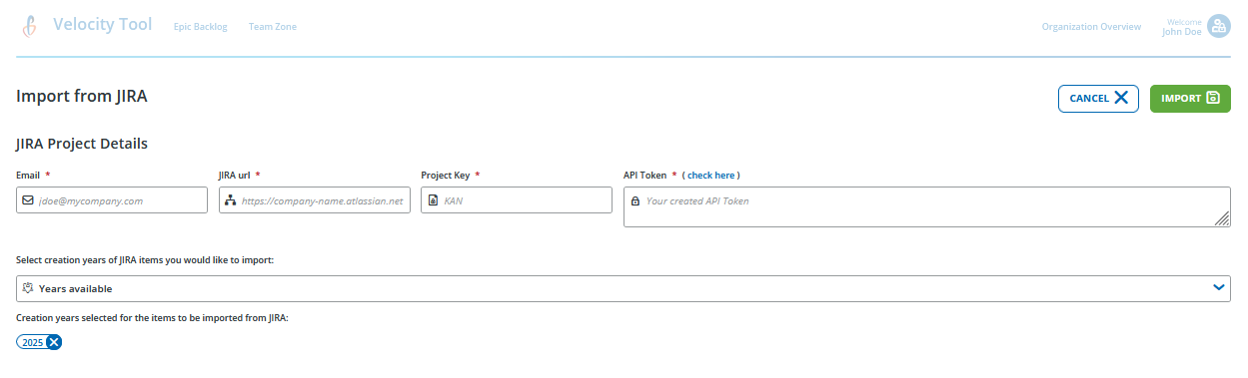Focus the Project Key input field
Image resolution: width=1248 pixels, height=378 pixels.
pyautogui.click(x=517, y=200)
